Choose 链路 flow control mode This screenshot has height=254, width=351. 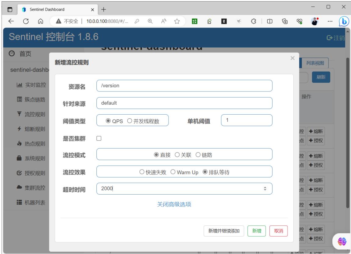point(198,155)
